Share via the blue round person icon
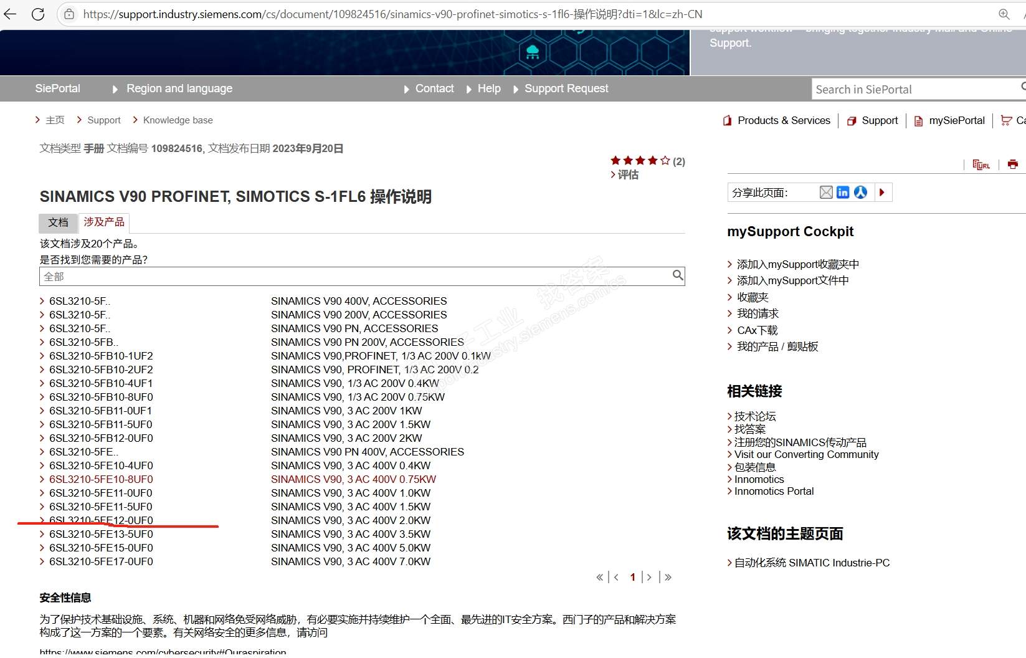Screen dimensions: 1026x658 860,193
